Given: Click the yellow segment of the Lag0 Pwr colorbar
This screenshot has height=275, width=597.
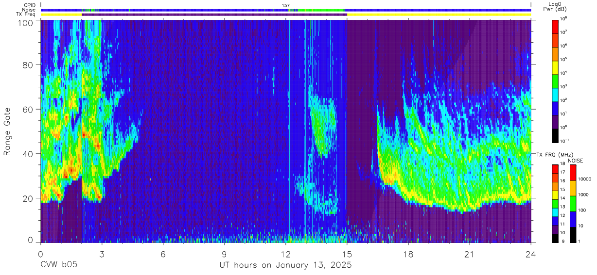Looking at the screenshot, I should click(555, 67).
